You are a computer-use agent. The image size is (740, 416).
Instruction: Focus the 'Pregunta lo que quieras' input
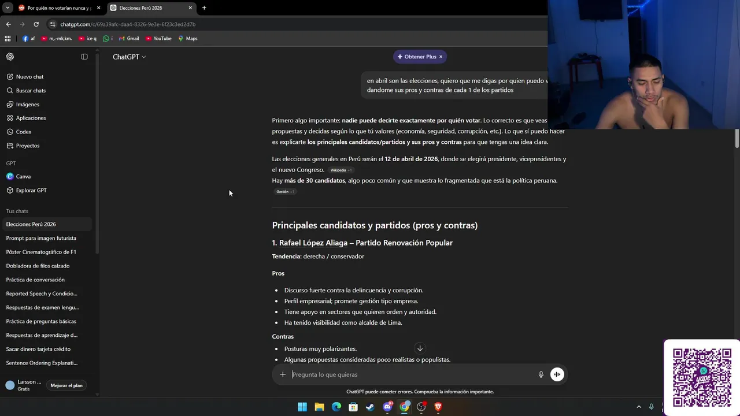tap(412, 374)
